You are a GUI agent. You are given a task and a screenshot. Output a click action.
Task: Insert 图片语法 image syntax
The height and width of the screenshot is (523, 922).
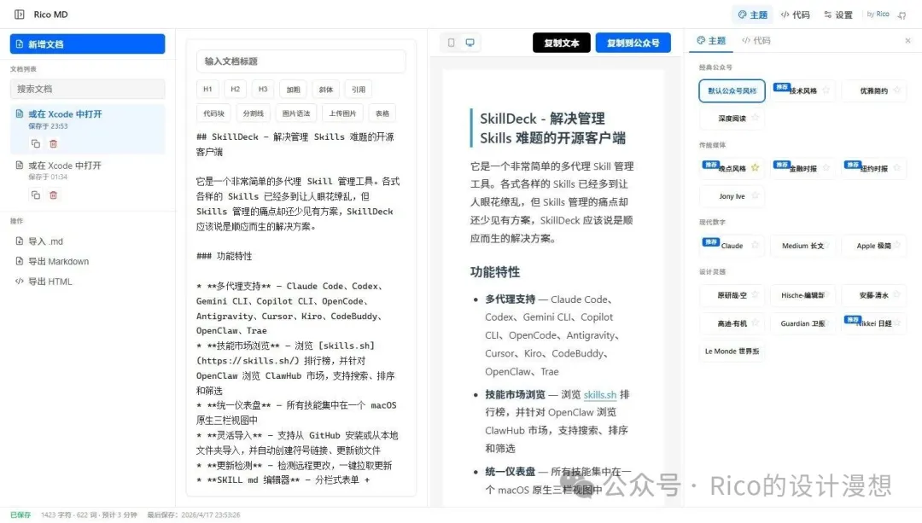coord(295,113)
